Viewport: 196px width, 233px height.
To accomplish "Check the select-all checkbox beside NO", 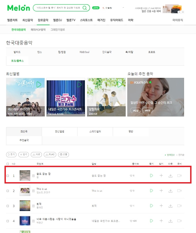I will 8,164.
